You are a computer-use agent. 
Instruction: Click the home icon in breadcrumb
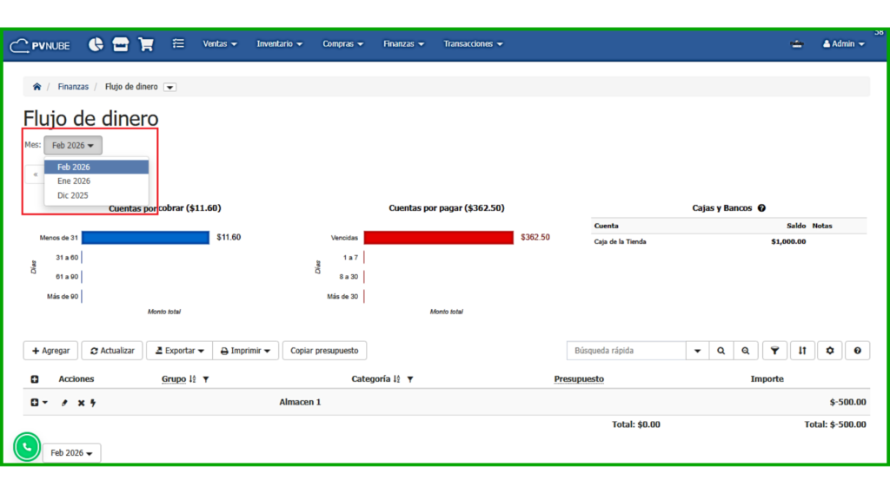pyautogui.click(x=37, y=87)
